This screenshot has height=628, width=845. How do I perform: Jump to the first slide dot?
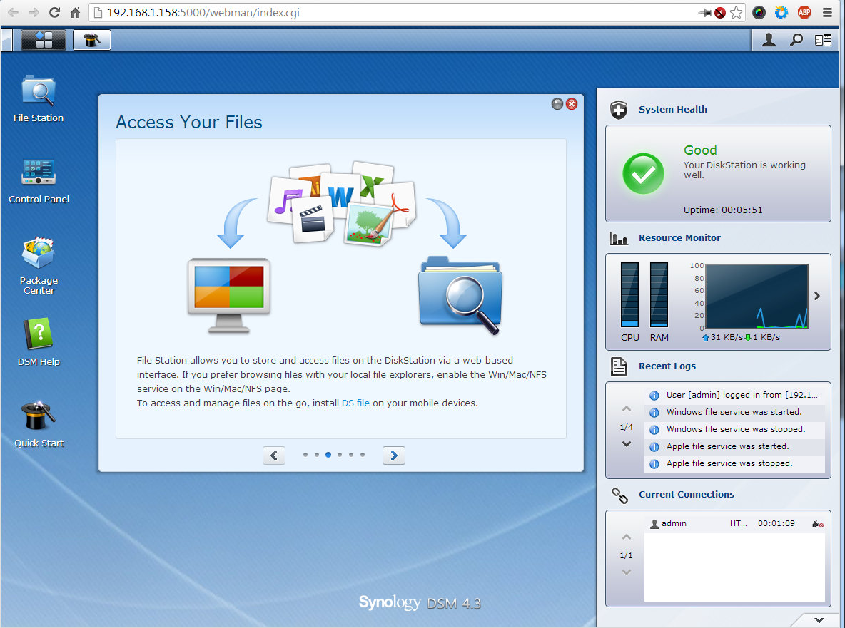[305, 454]
